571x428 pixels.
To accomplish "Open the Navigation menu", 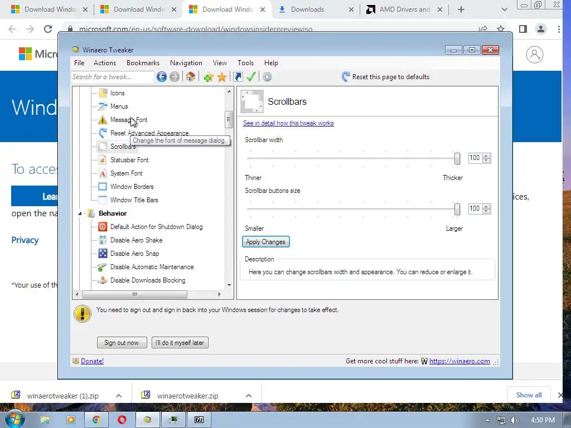I will click(186, 63).
